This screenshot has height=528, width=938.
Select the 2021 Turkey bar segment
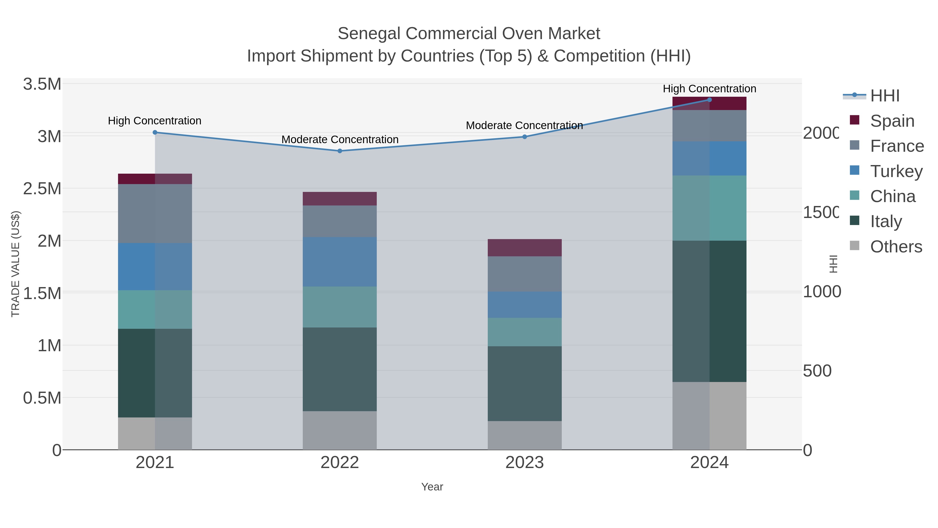click(155, 267)
